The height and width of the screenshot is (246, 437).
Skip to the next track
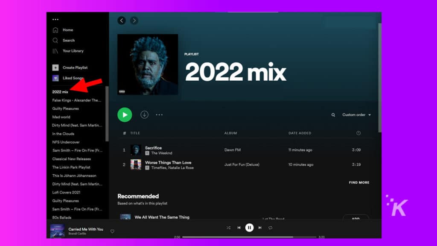tap(260, 228)
